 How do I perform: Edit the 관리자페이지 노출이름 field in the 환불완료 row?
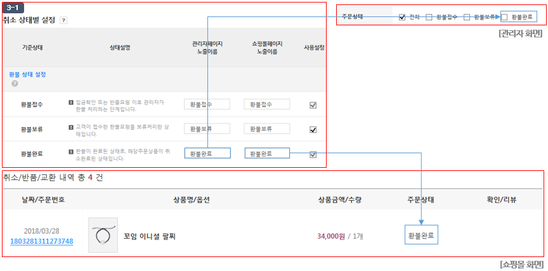coord(207,153)
